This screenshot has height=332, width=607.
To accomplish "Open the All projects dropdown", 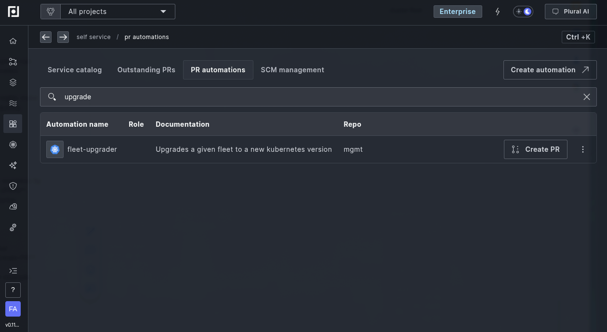I will (x=117, y=12).
